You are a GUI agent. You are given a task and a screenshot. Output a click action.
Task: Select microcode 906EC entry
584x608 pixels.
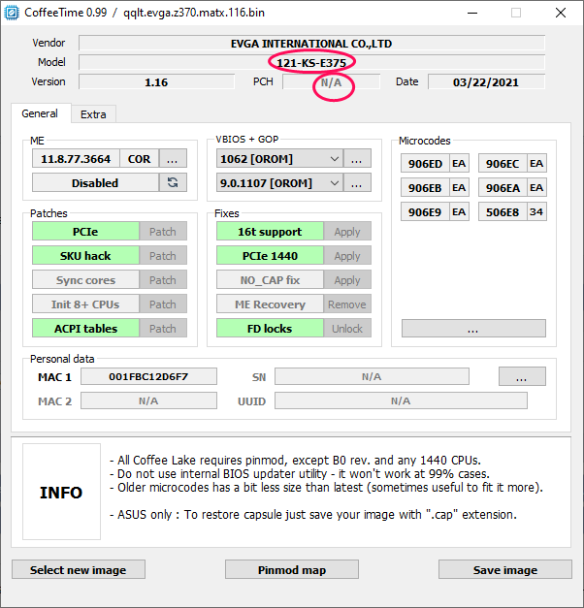click(503, 163)
